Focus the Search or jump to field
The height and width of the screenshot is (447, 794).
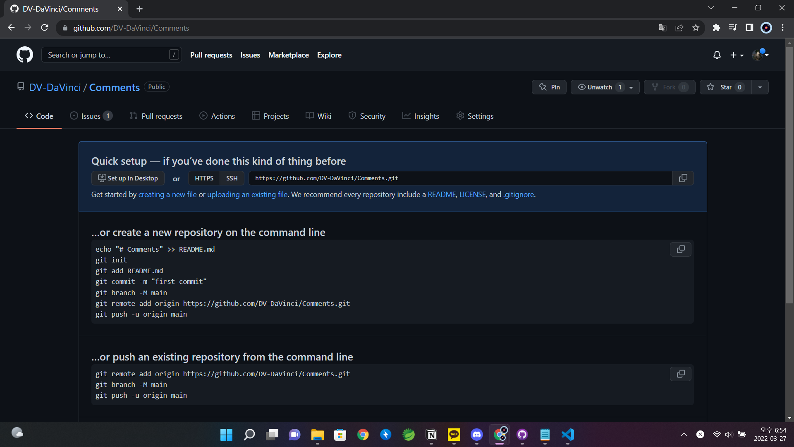108,55
